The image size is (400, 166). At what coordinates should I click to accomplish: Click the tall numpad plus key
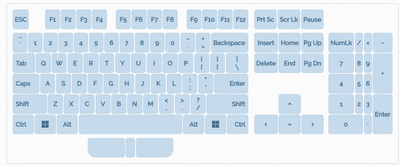382,73
